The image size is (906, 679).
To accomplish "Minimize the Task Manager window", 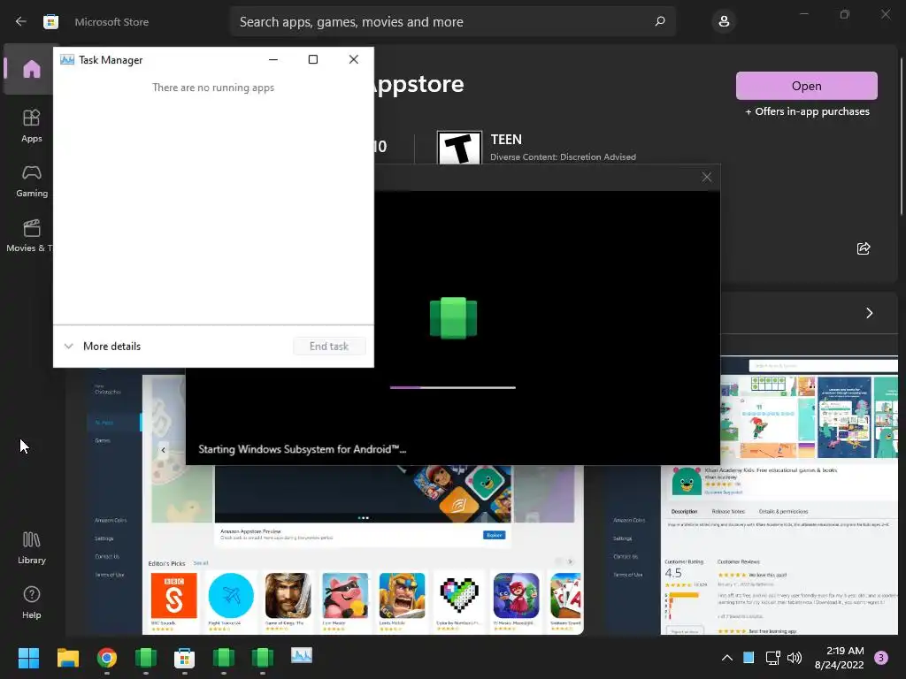I will [273, 59].
